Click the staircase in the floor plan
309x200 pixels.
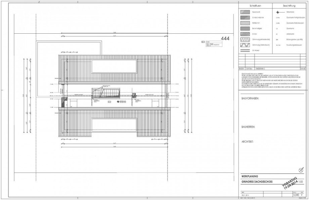click(106, 93)
